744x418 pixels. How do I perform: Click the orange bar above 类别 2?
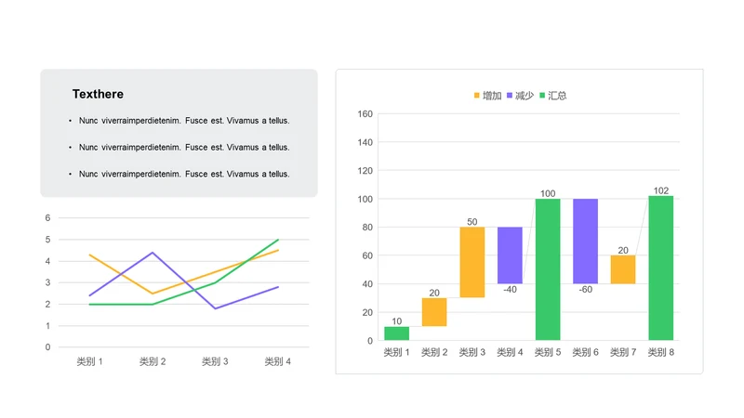point(434,312)
